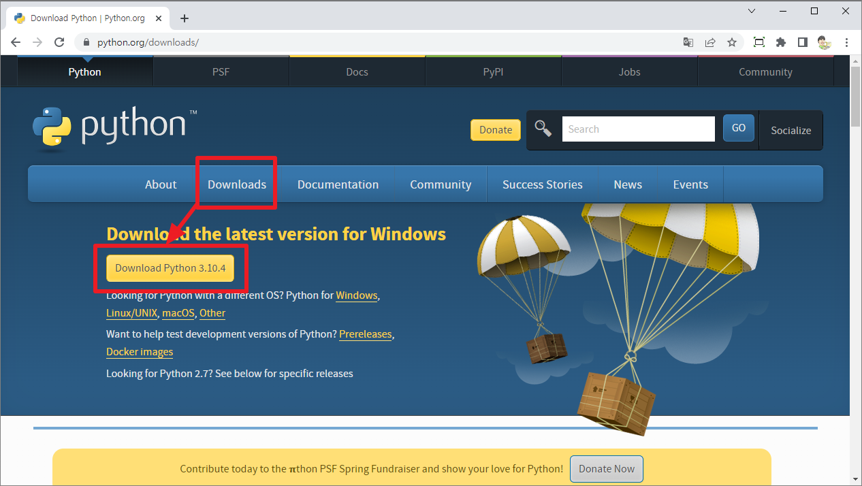This screenshot has height=486, width=862.
Task: Open the Extensions puzzle icon
Action: [x=781, y=42]
